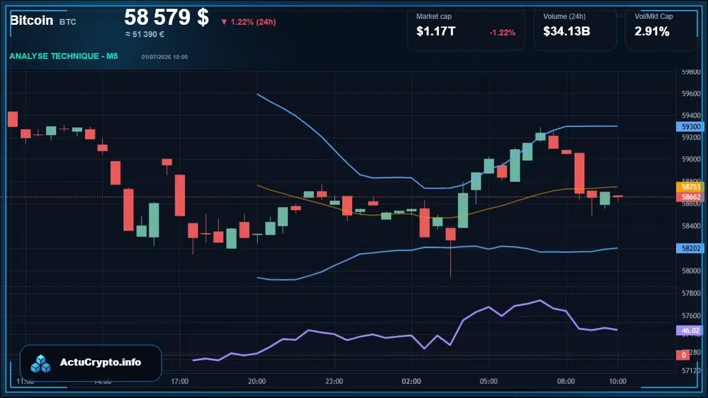Click the $34.13B volume value
Viewport: 708px width, 398px height.
[567, 32]
